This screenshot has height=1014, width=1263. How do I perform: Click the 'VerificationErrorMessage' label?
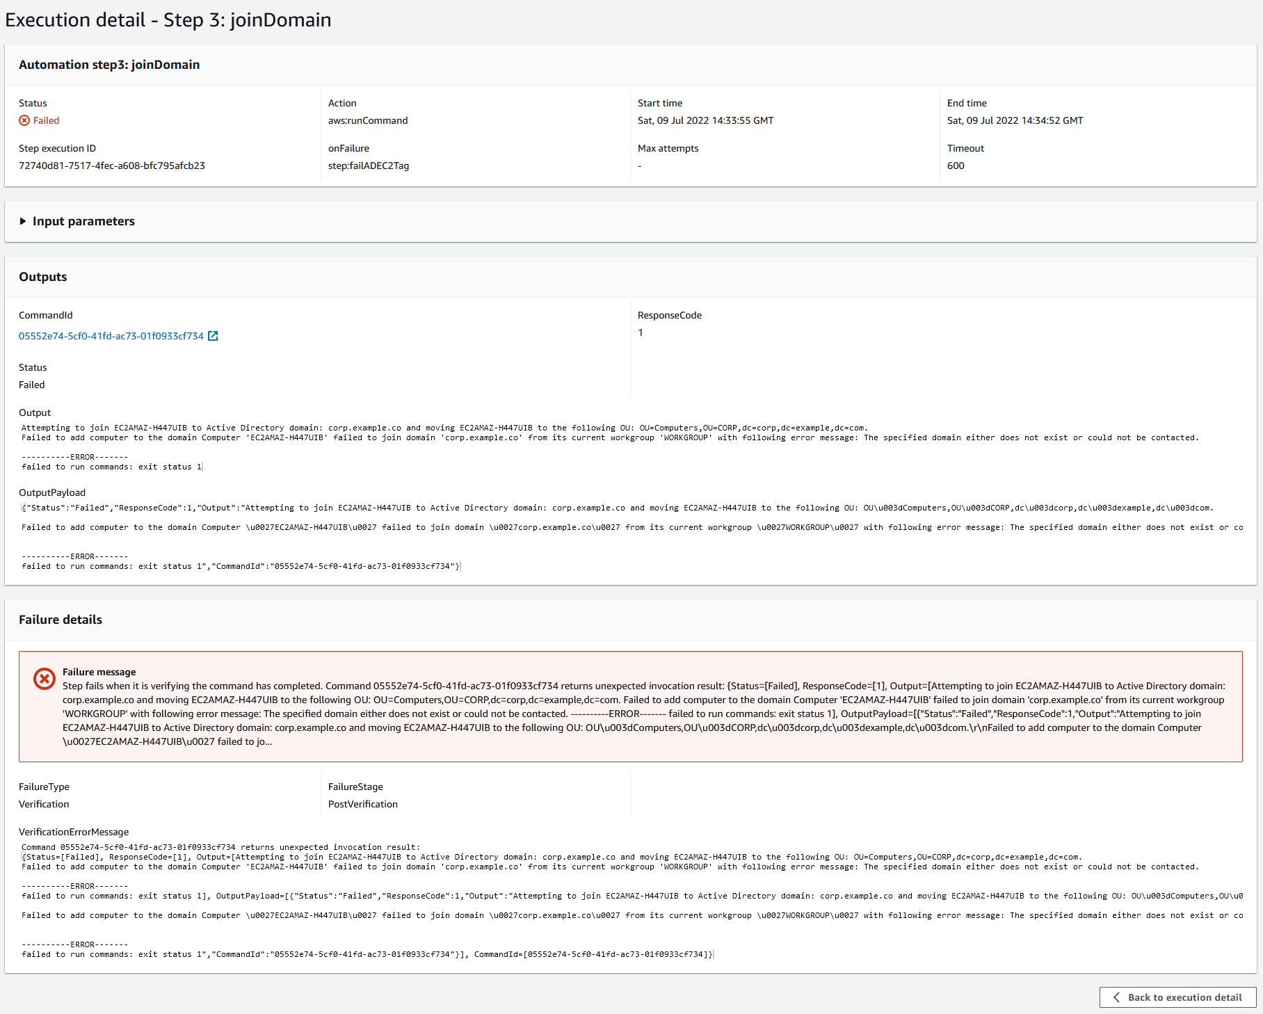[74, 832]
